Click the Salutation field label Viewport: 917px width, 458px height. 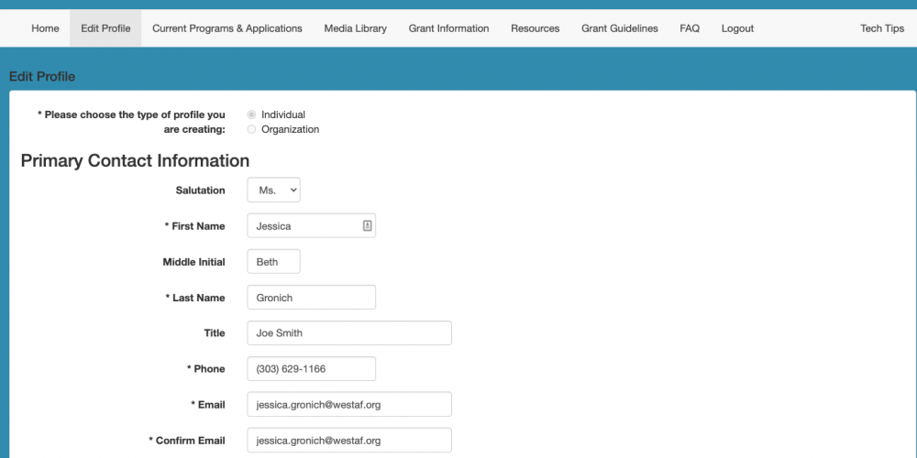pos(200,191)
